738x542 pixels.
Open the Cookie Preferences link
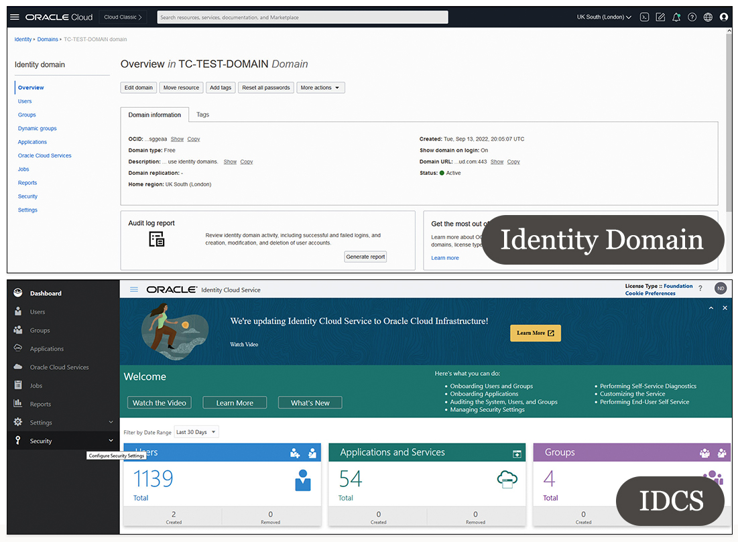tap(650, 293)
